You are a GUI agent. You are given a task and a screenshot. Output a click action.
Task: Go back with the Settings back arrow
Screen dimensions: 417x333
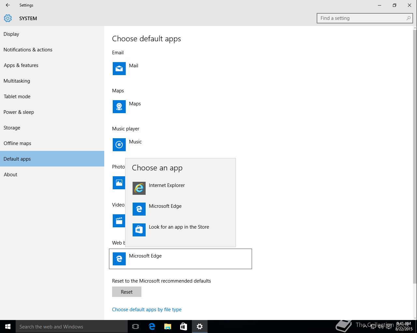tap(8, 5)
